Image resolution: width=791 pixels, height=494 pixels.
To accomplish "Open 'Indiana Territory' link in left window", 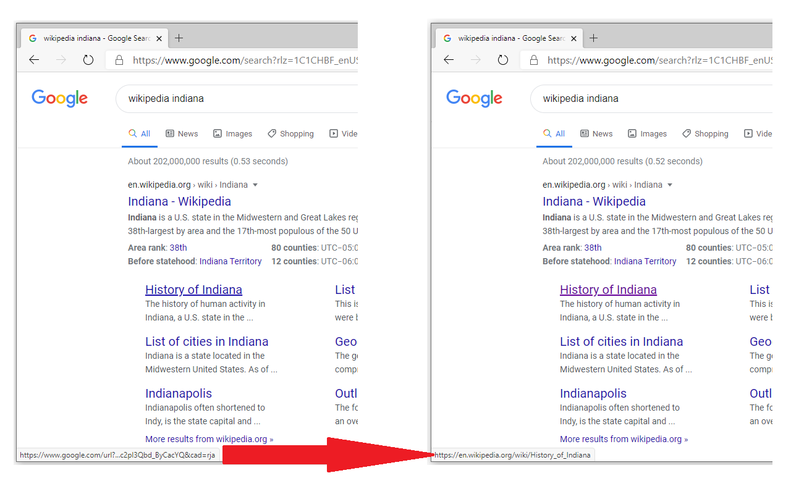I will (231, 261).
